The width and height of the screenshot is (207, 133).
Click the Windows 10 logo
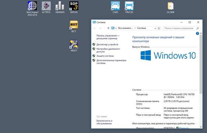(x=168, y=55)
